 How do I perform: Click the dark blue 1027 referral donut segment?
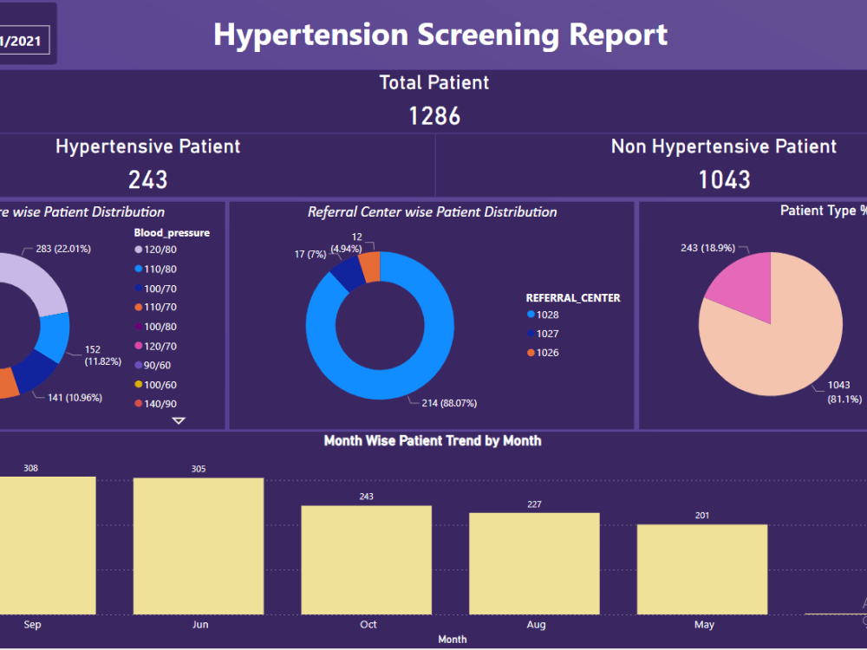(x=348, y=274)
